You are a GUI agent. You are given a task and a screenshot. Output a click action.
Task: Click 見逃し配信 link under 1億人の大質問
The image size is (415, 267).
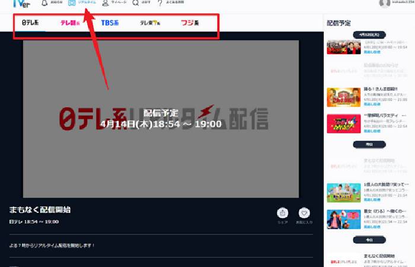point(372,200)
